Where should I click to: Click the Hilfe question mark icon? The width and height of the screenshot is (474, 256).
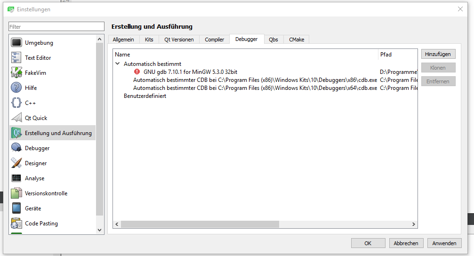[x=16, y=88]
